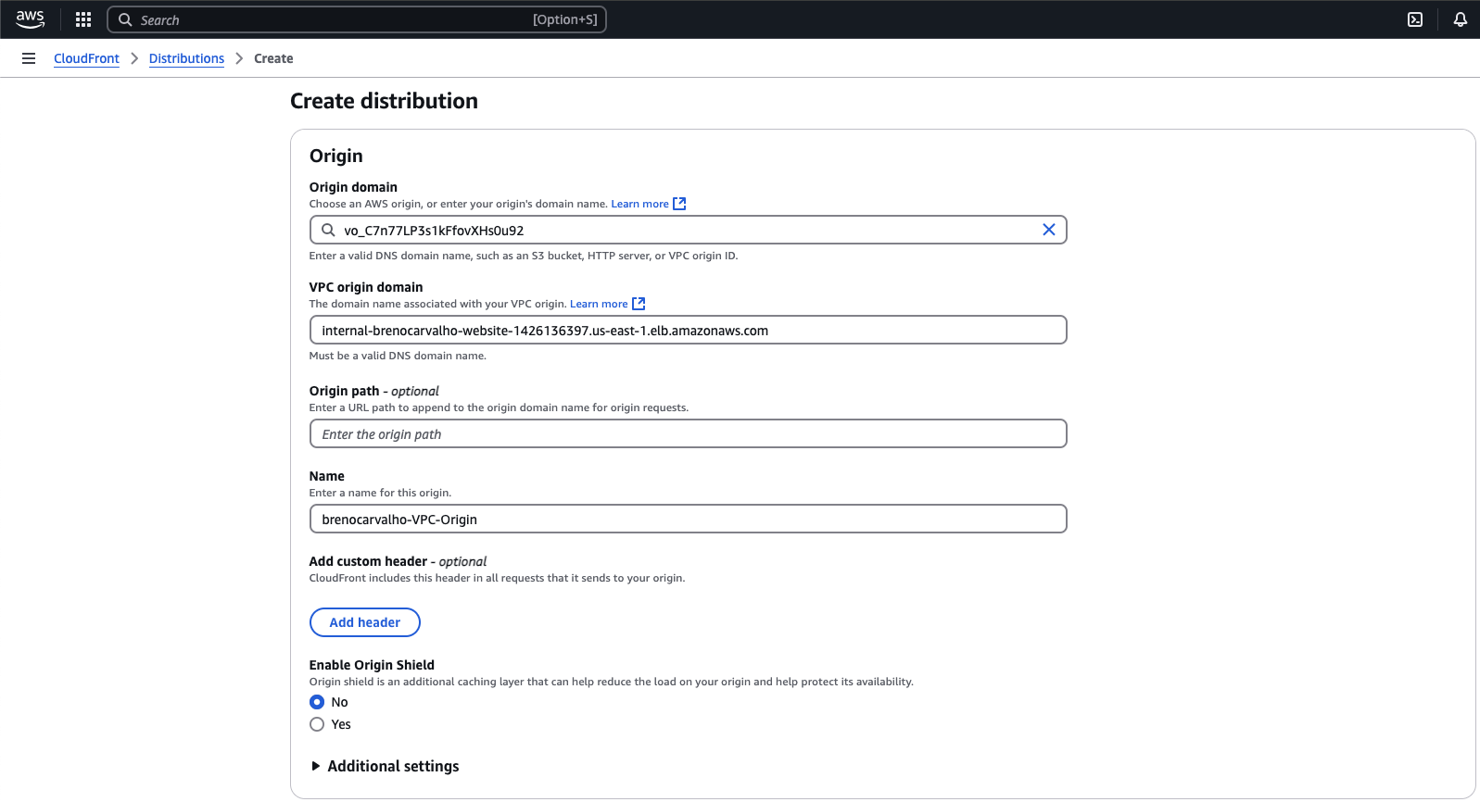Select Yes for Enable Origin Shield

click(317, 724)
